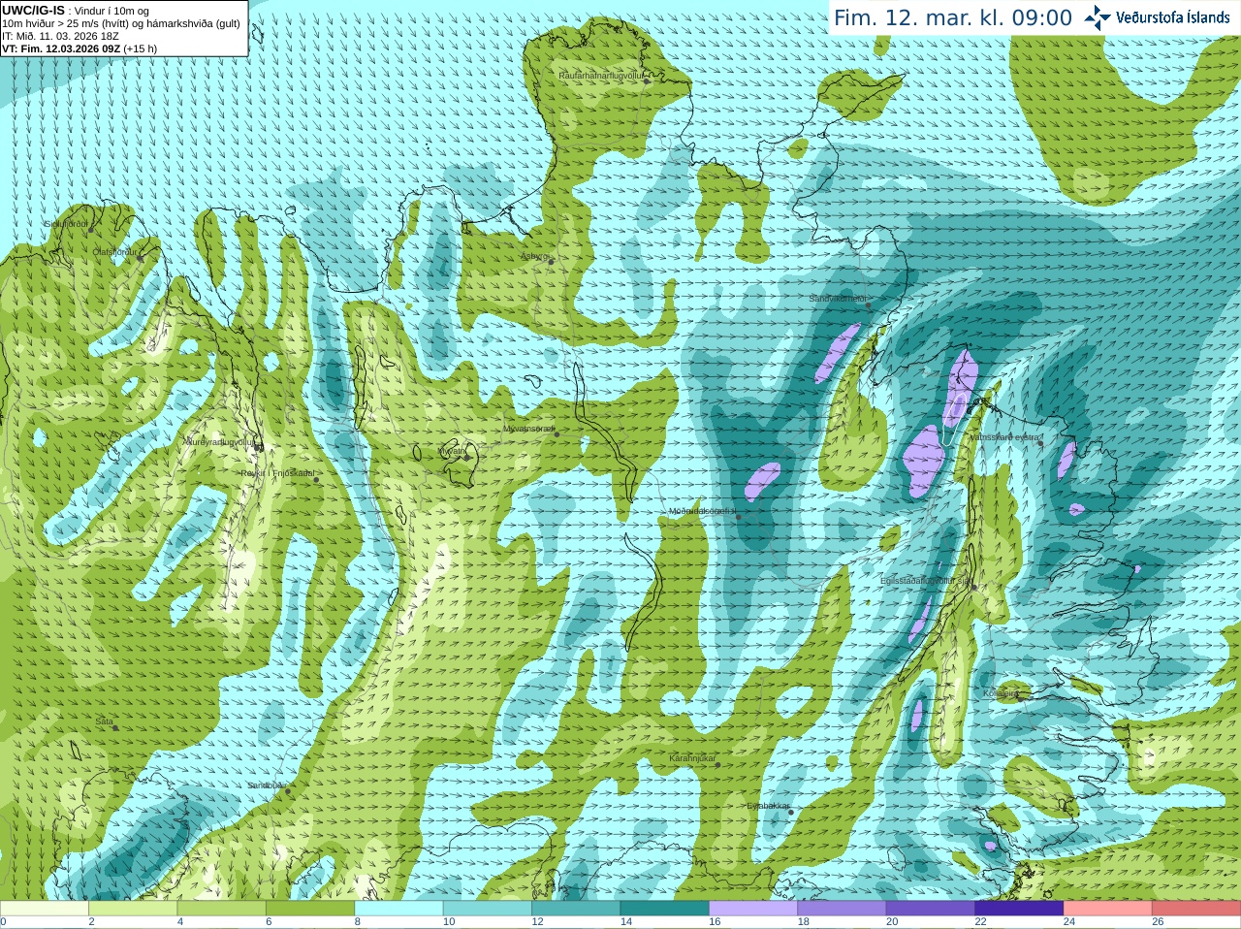Click the Reykir í Fnjóskadal station label
The width and height of the screenshot is (1241, 929).
point(277,473)
